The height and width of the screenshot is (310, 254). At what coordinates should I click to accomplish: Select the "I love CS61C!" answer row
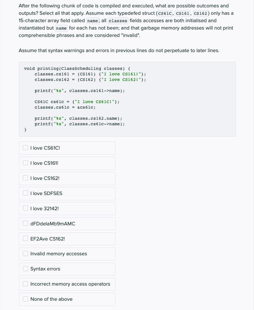[67, 148]
